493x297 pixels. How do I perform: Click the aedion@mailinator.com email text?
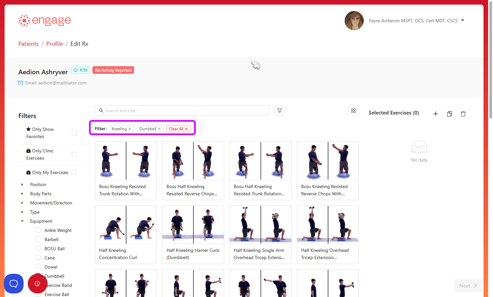pyautogui.click(x=62, y=83)
